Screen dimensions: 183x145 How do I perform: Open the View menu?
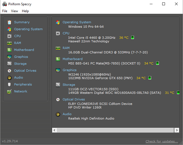[x=14, y=11]
